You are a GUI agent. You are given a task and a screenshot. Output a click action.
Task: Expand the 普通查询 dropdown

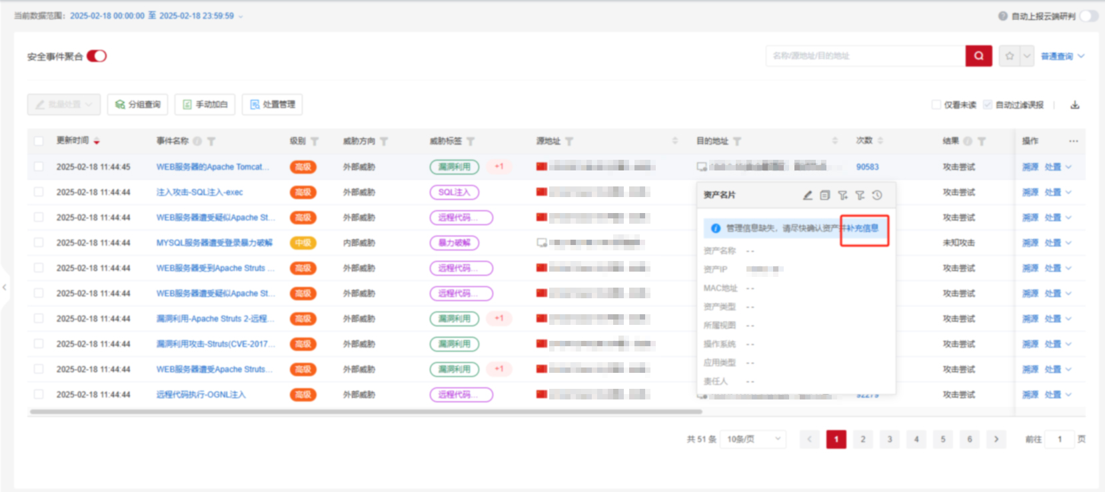pyautogui.click(x=1062, y=57)
